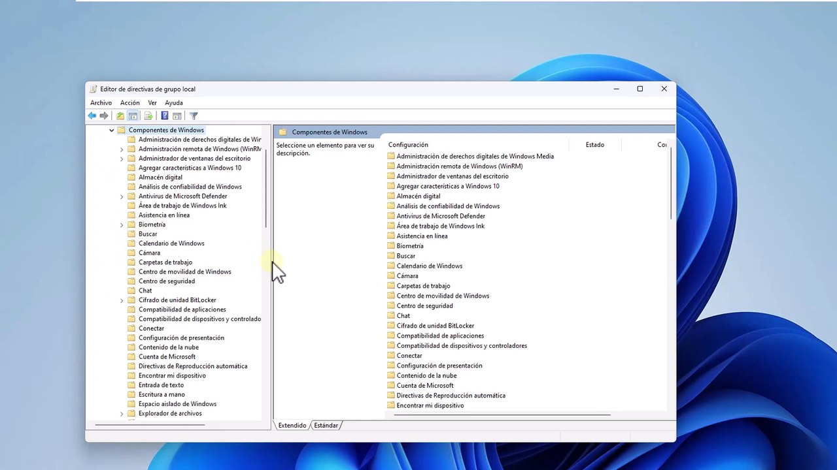Open the Acción menu
This screenshot has width=837, height=470.
pyautogui.click(x=129, y=102)
